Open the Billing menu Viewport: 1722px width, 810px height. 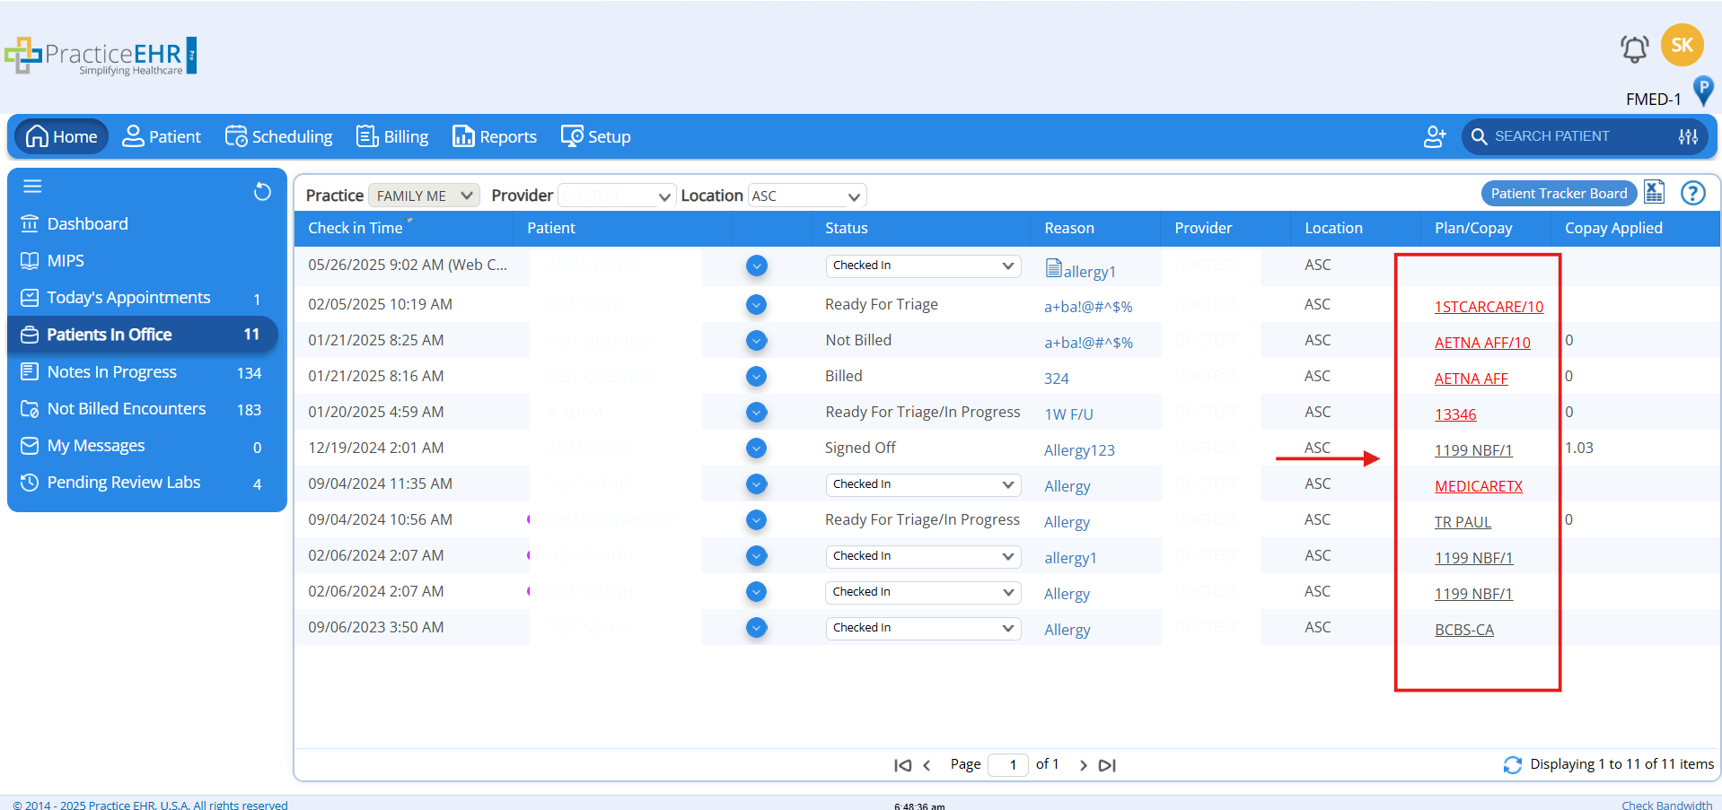point(392,136)
